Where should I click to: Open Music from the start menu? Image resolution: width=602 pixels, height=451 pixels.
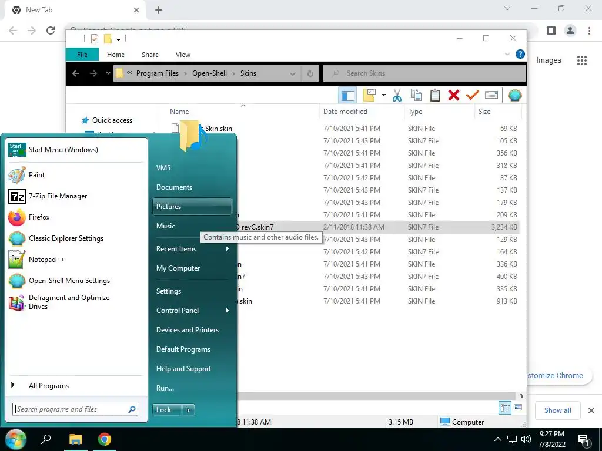point(192,226)
